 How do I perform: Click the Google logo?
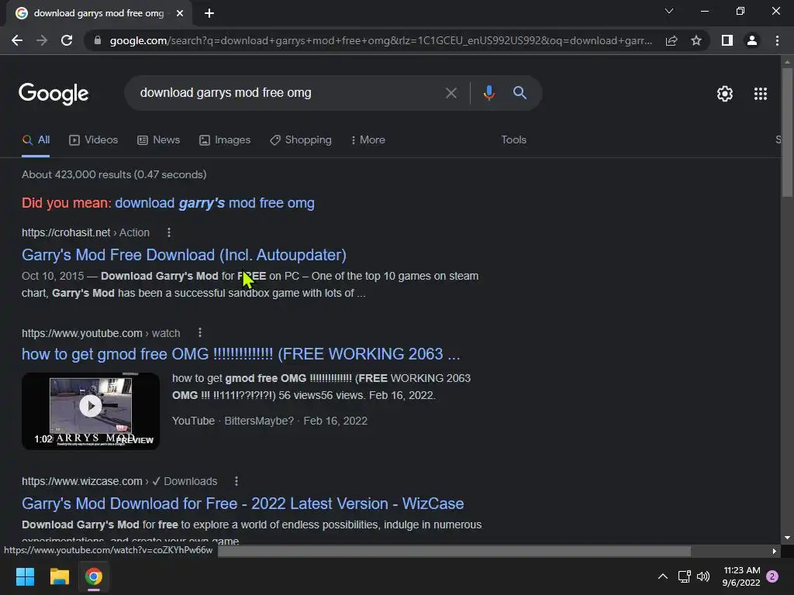54,94
